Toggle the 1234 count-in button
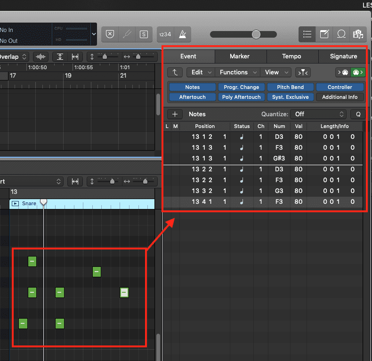Screen dimensions: 372x361 (x=165, y=34)
